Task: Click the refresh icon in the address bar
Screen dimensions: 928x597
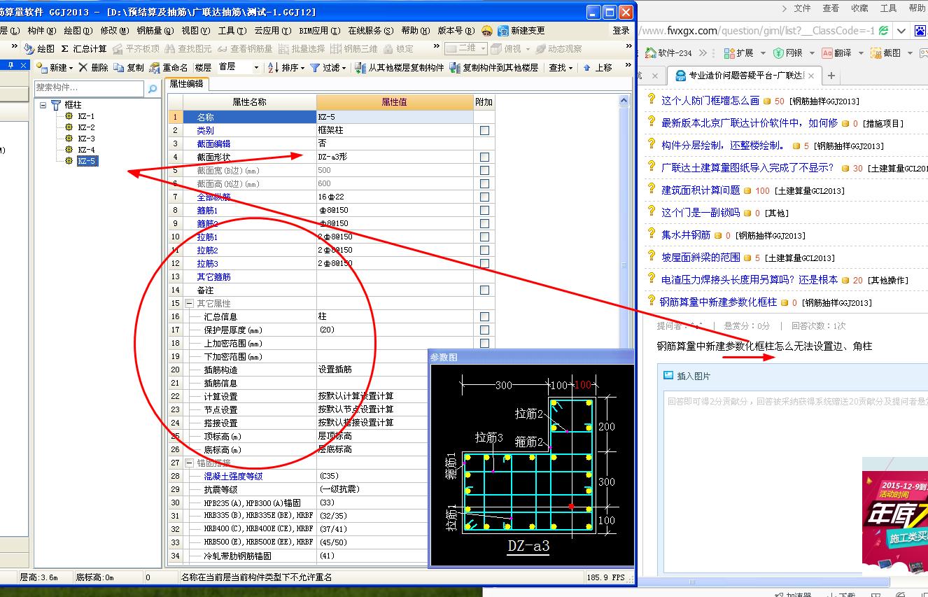Action: pos(885,31)
